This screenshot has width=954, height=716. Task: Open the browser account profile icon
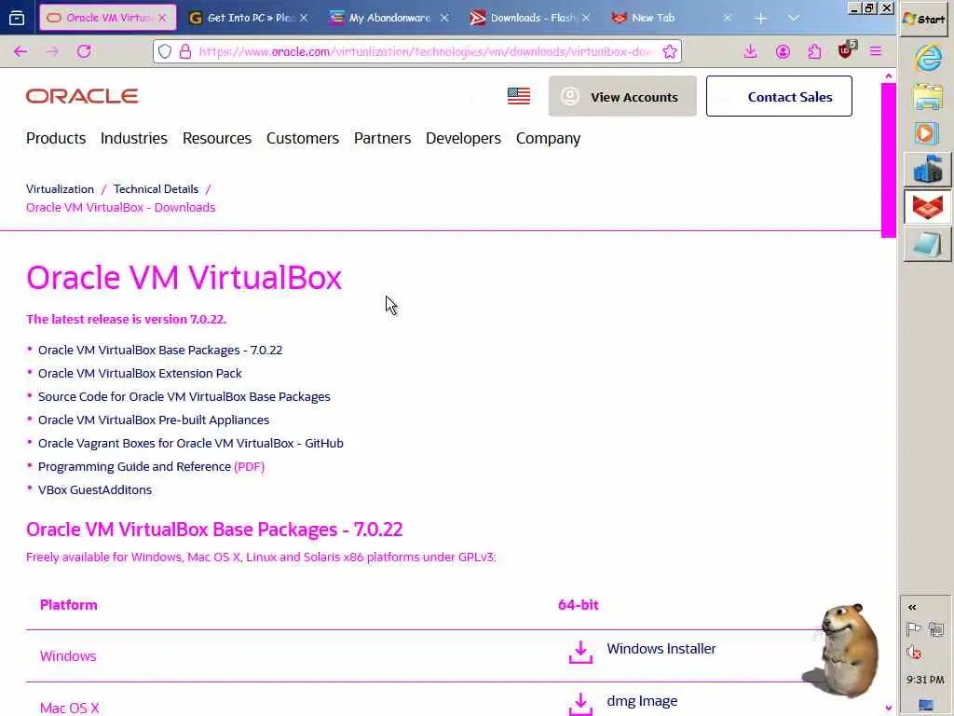[783, 52]
